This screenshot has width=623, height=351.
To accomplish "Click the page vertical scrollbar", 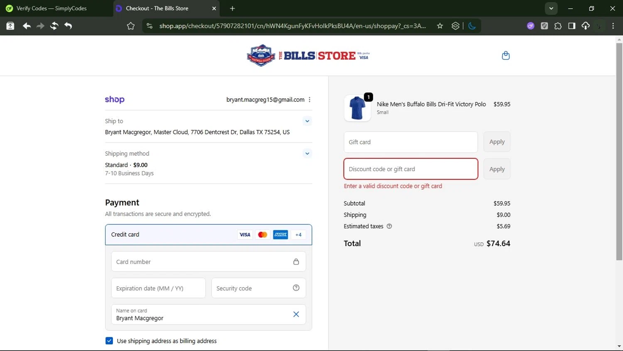I will coord(619,152).
